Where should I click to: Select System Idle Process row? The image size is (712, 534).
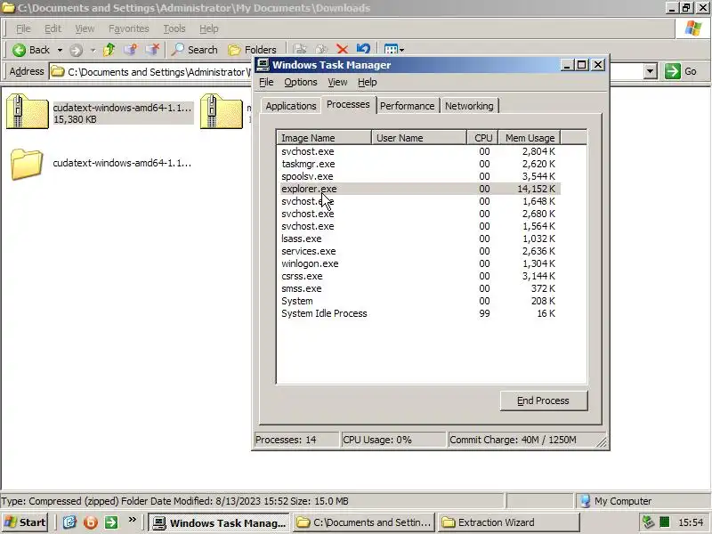point(418,313)
